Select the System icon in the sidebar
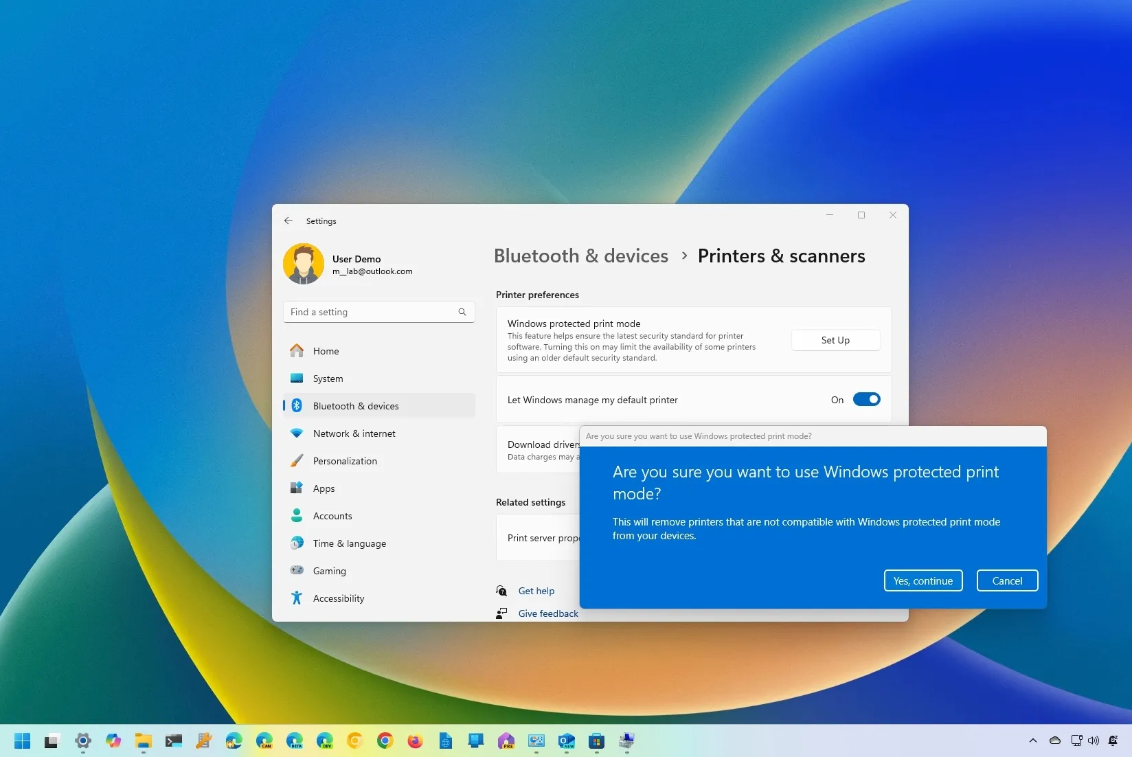The width and height of the screenshot is (1132, 757). (x=297, y=378)
